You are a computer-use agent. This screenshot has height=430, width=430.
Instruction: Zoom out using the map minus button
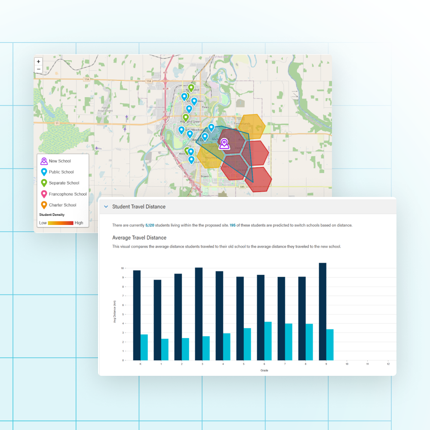point(38,68)
